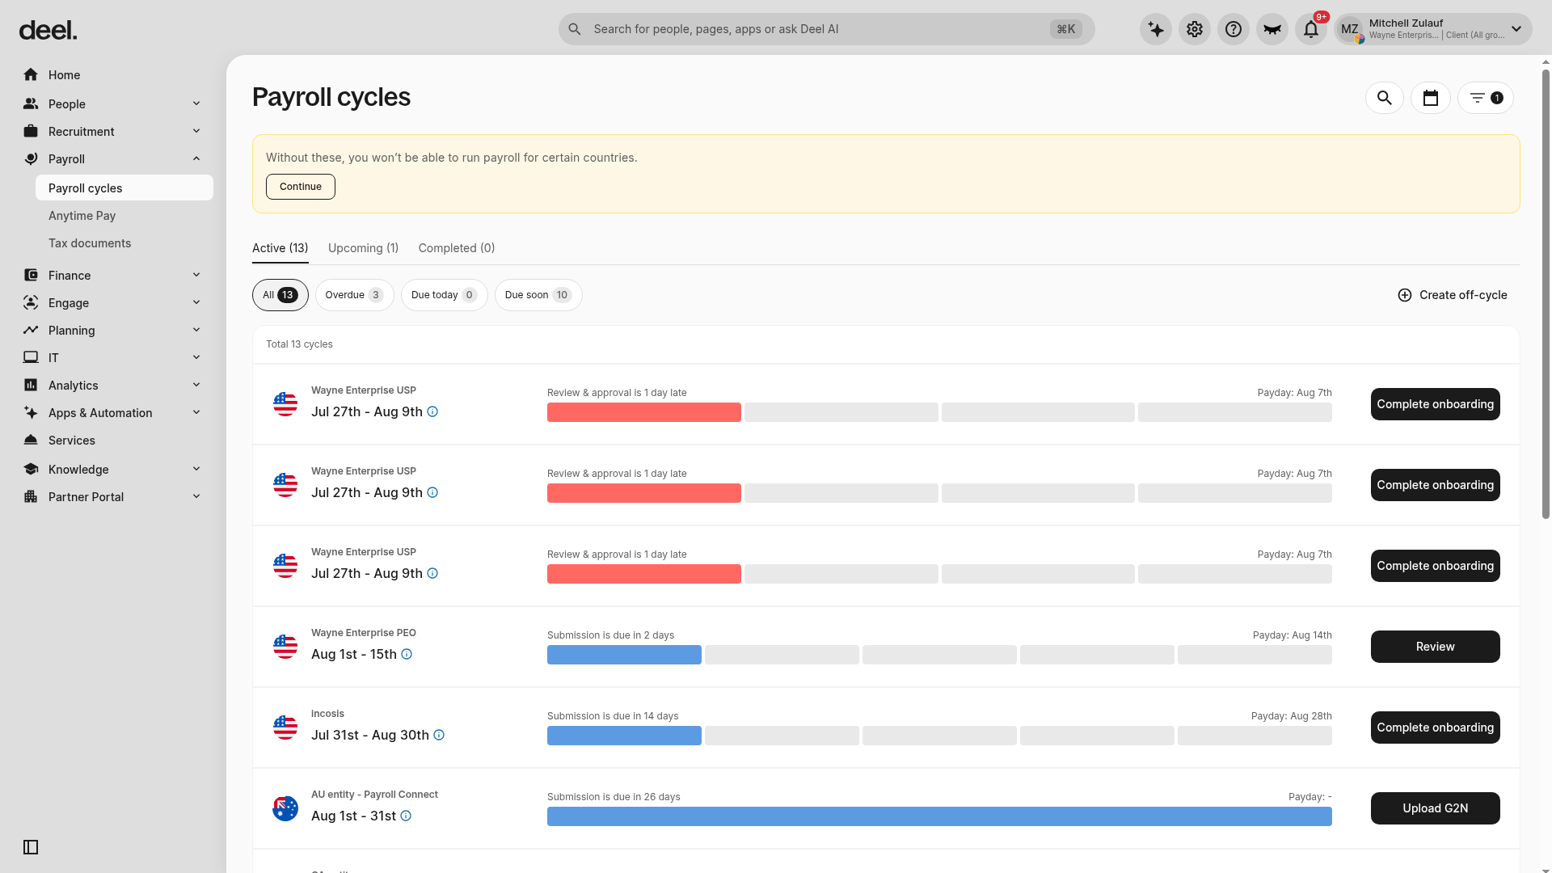Screen dimensions: 1552x873
Task: Open search icon on Payroll cycles page
Action: [1385, 98]
